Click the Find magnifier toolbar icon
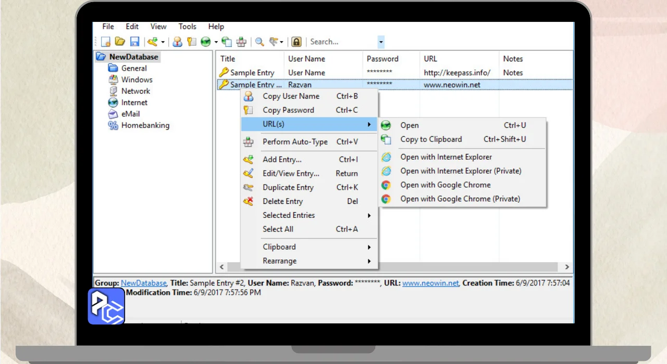667x364 pixels. (259, 42)
